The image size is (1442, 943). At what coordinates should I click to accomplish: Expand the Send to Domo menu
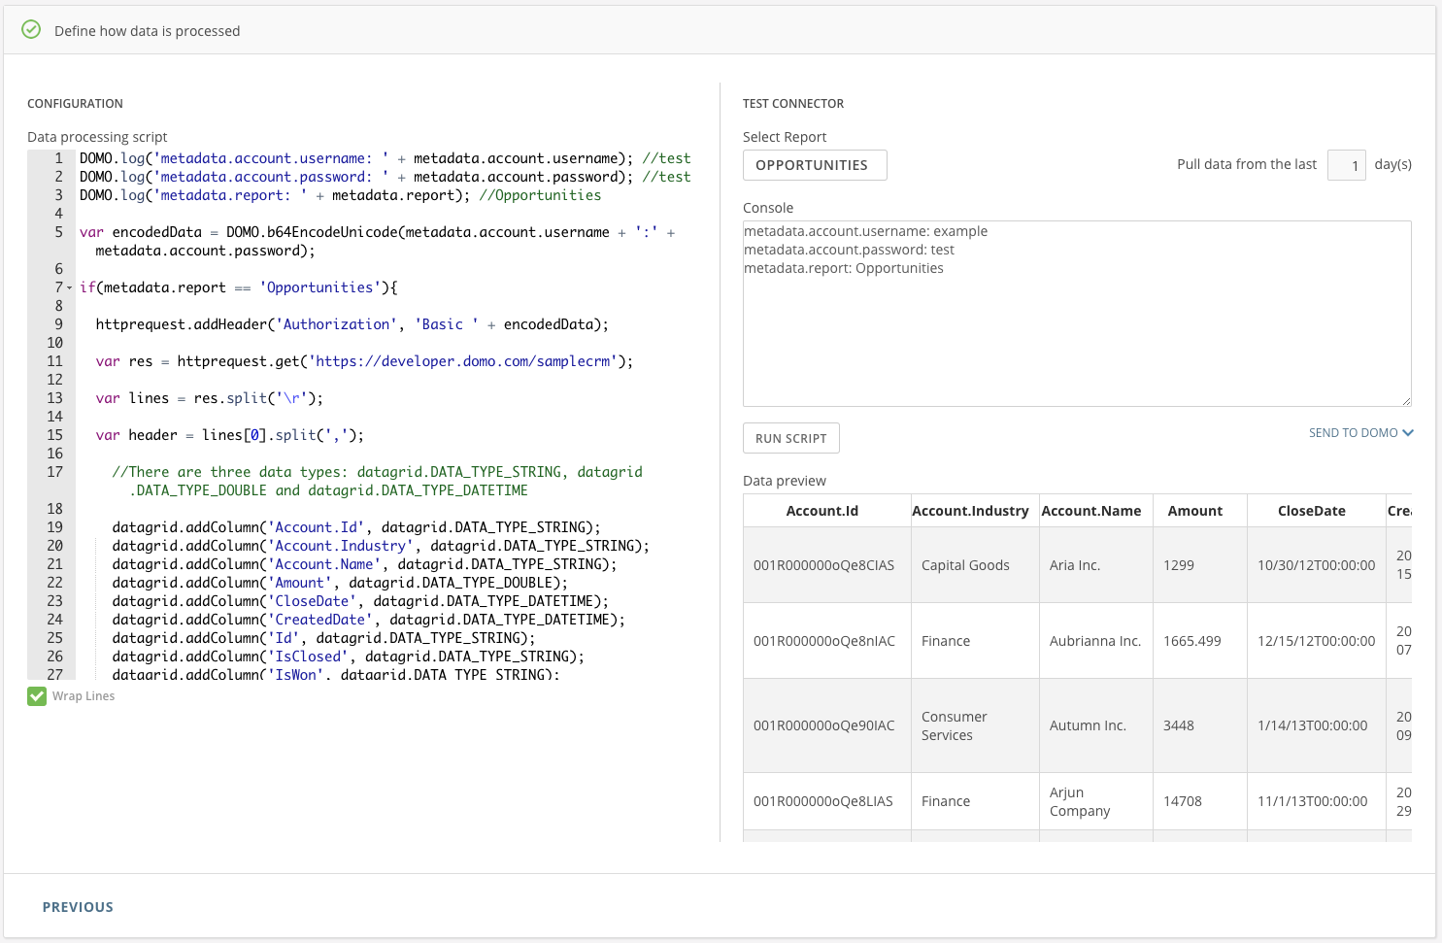pos(1360,433)
